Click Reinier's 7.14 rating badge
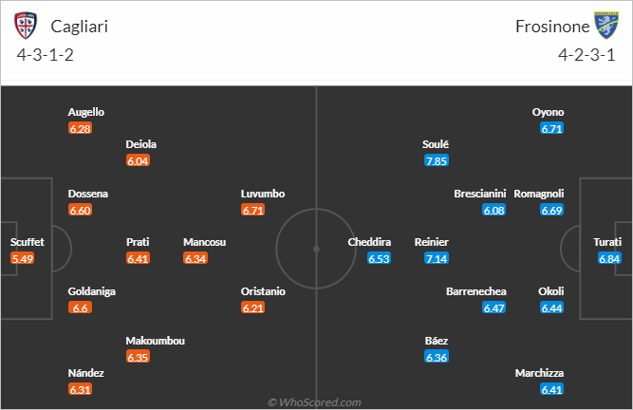This screenshot has height=410, width=633. (x=437, y=259)
